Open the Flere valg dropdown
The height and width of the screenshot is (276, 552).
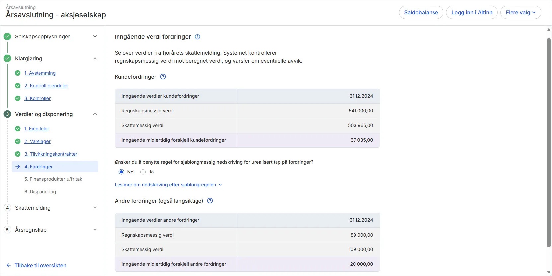point(520,12)
